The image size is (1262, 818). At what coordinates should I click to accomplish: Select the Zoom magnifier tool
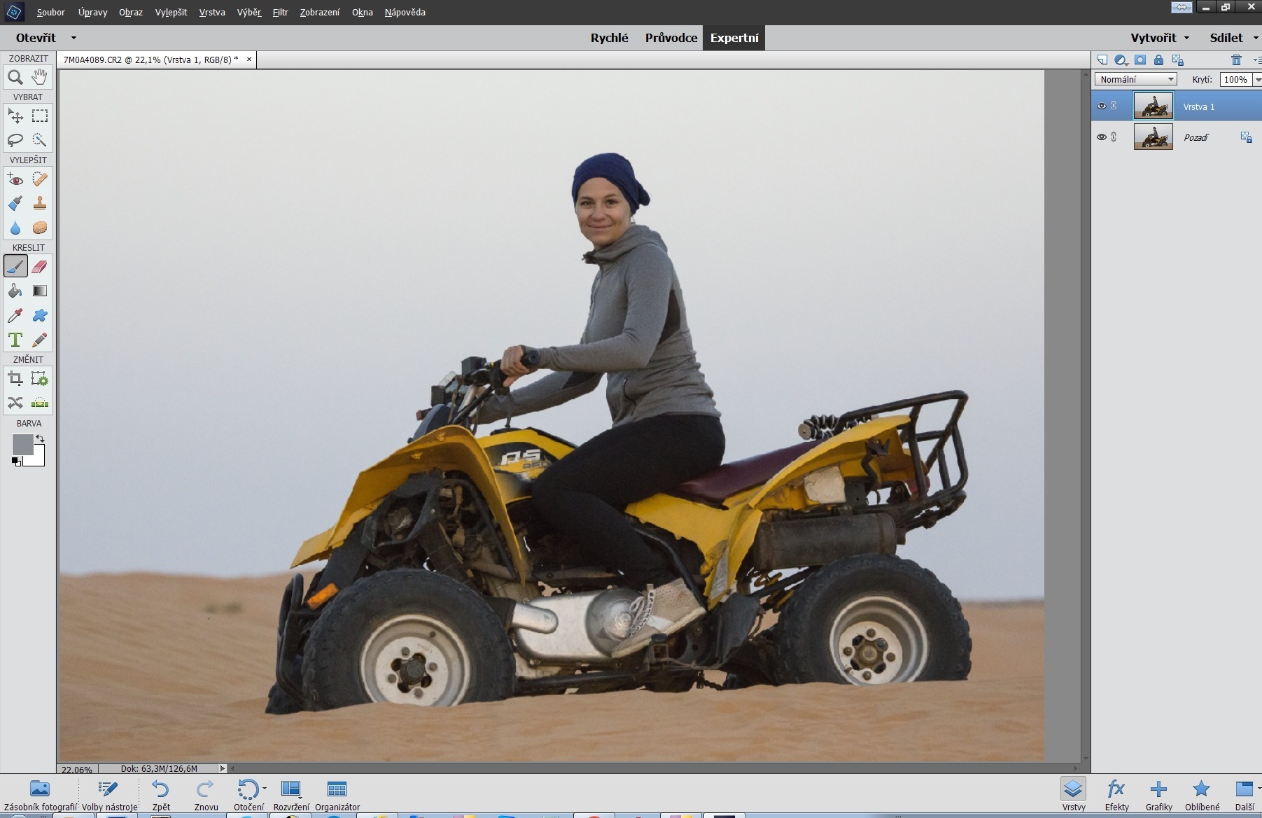coord(15,78)
